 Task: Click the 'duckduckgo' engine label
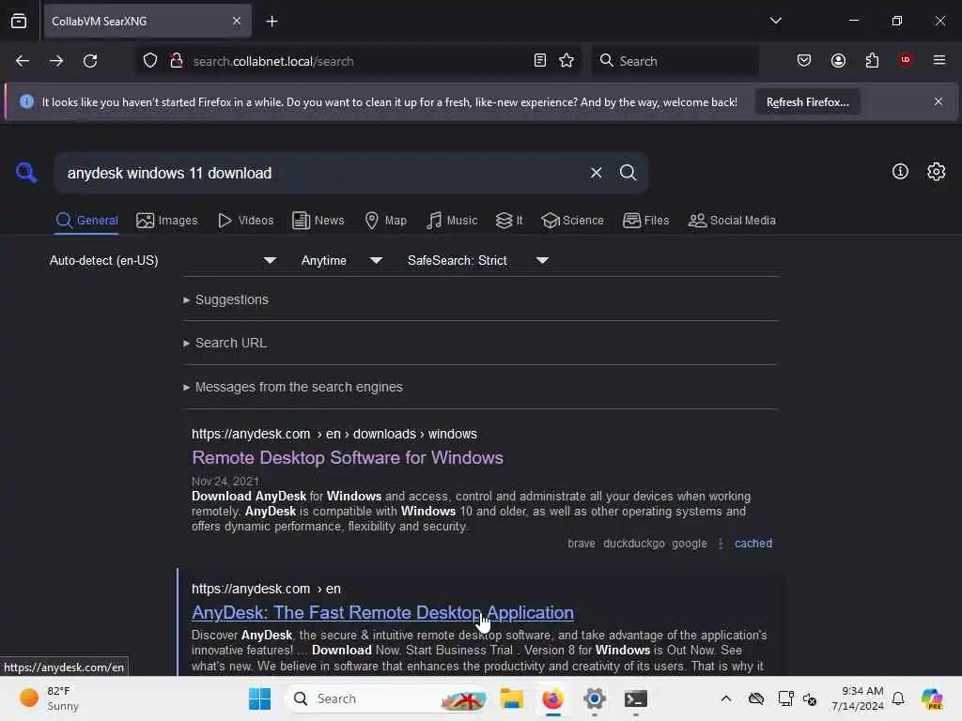(634, 544)
